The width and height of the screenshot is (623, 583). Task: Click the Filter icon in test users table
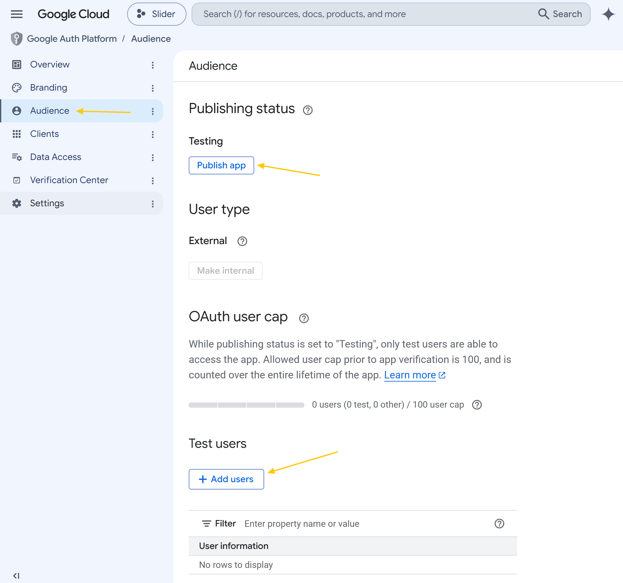[206, 524]
